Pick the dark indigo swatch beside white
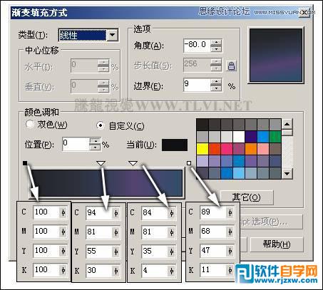Image resolution: width=323 pixels, height=290 pixels. 251,137
